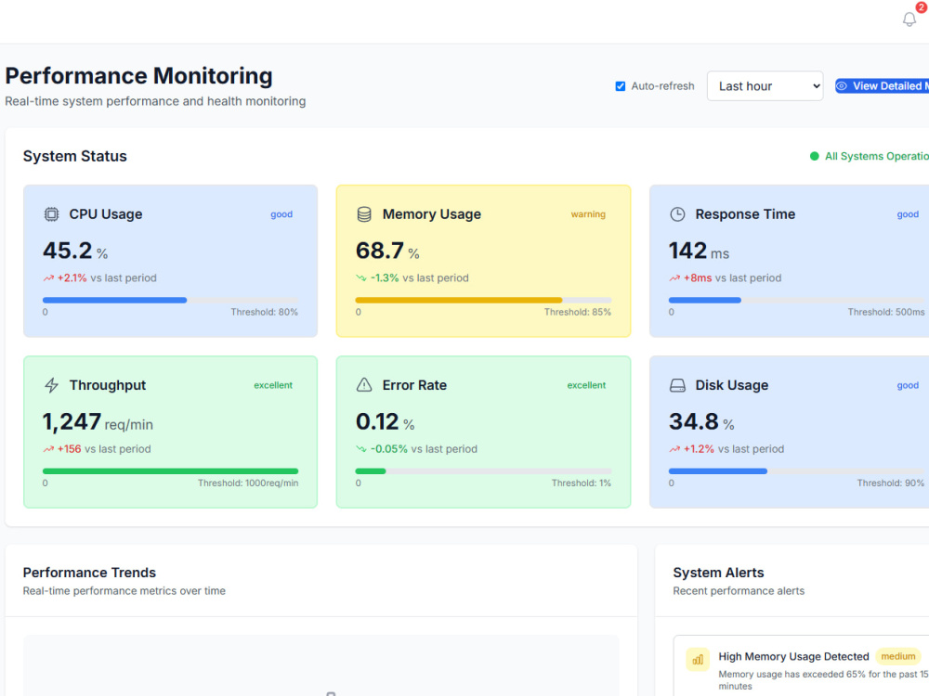Click the CPU Usage progress bar
Image resolution: width=929 pixels, height=696 pixels.
(170, 300)
